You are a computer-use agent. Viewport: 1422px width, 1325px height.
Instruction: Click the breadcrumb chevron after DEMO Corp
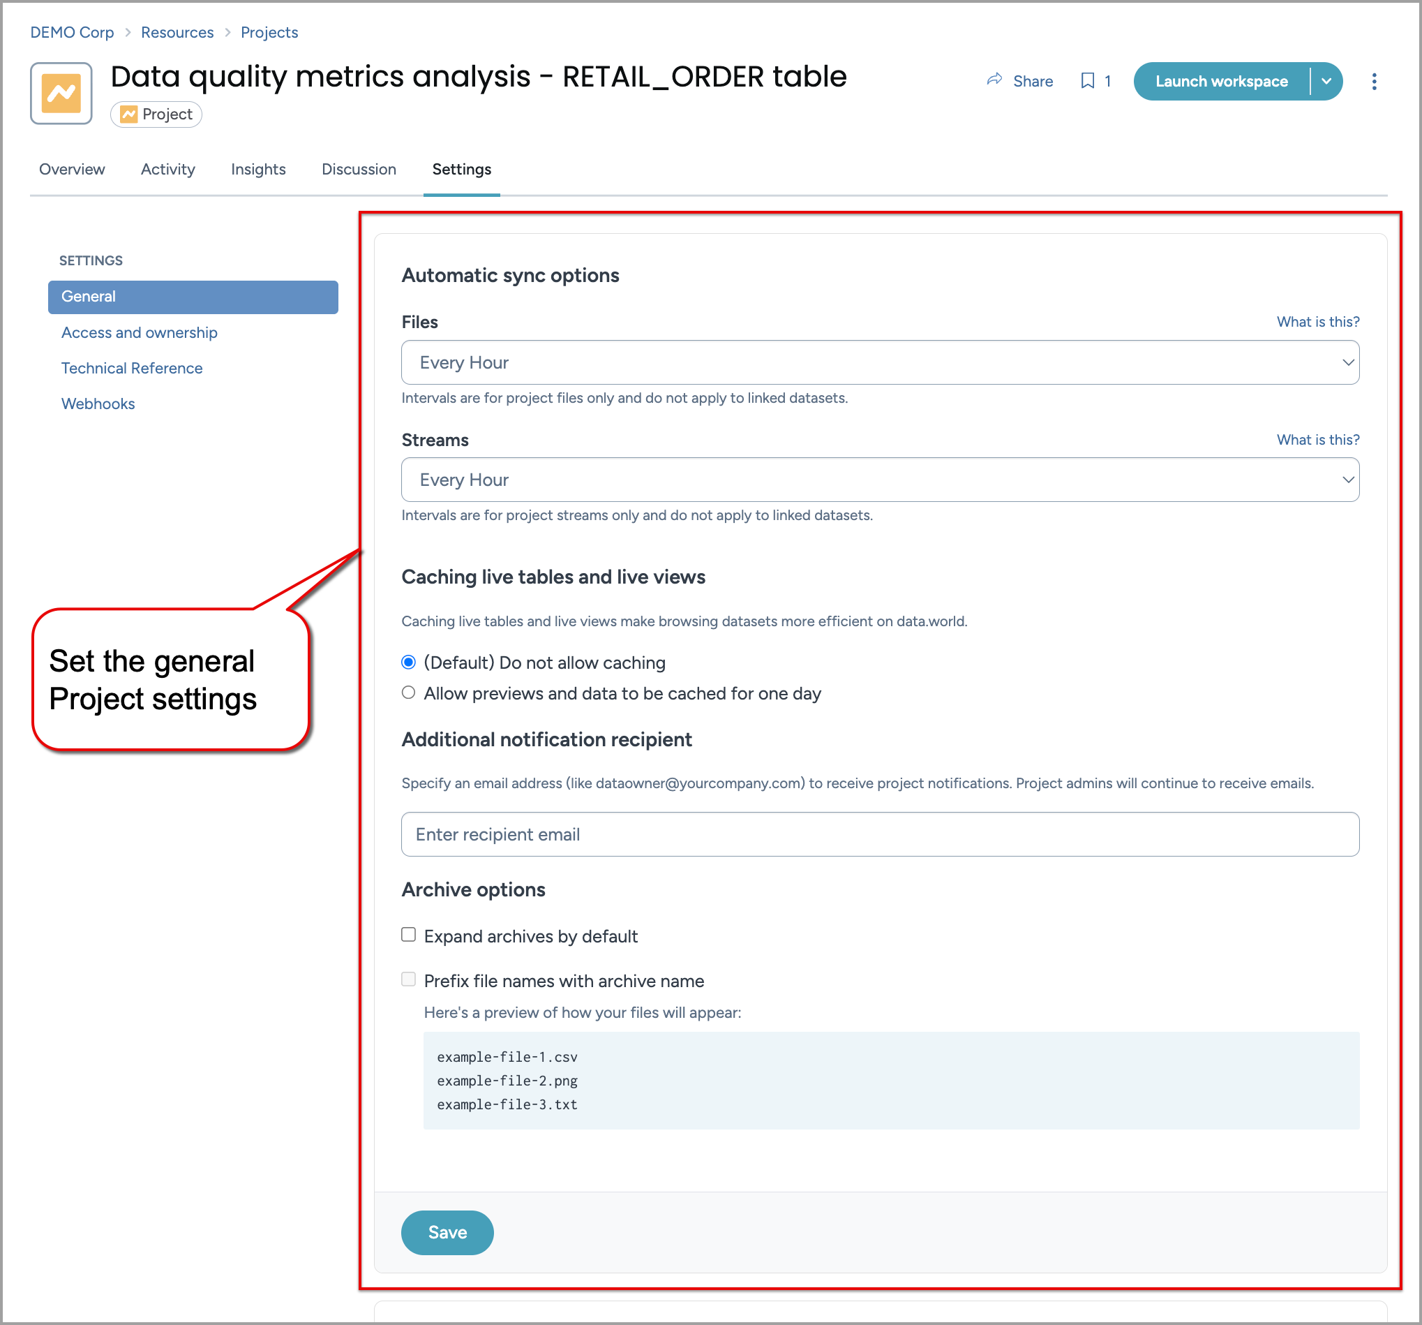[x=128, y=33]
